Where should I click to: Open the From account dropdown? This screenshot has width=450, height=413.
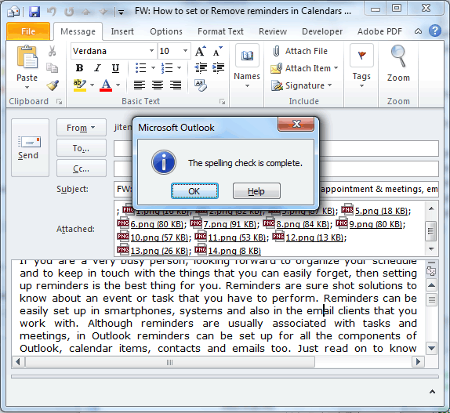point(82,127)
